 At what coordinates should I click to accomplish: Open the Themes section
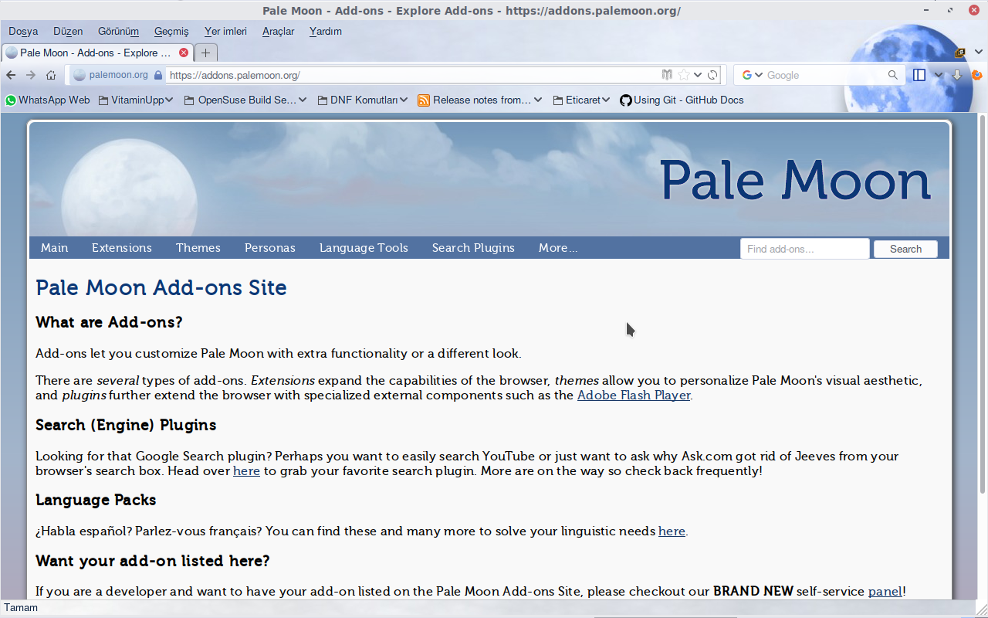(198, 248)
